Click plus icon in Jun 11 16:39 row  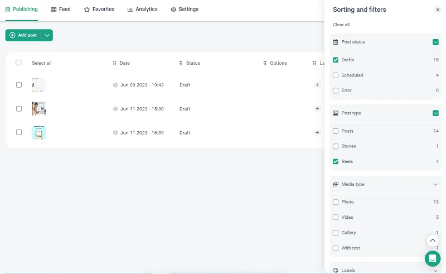tap(317, 133)
